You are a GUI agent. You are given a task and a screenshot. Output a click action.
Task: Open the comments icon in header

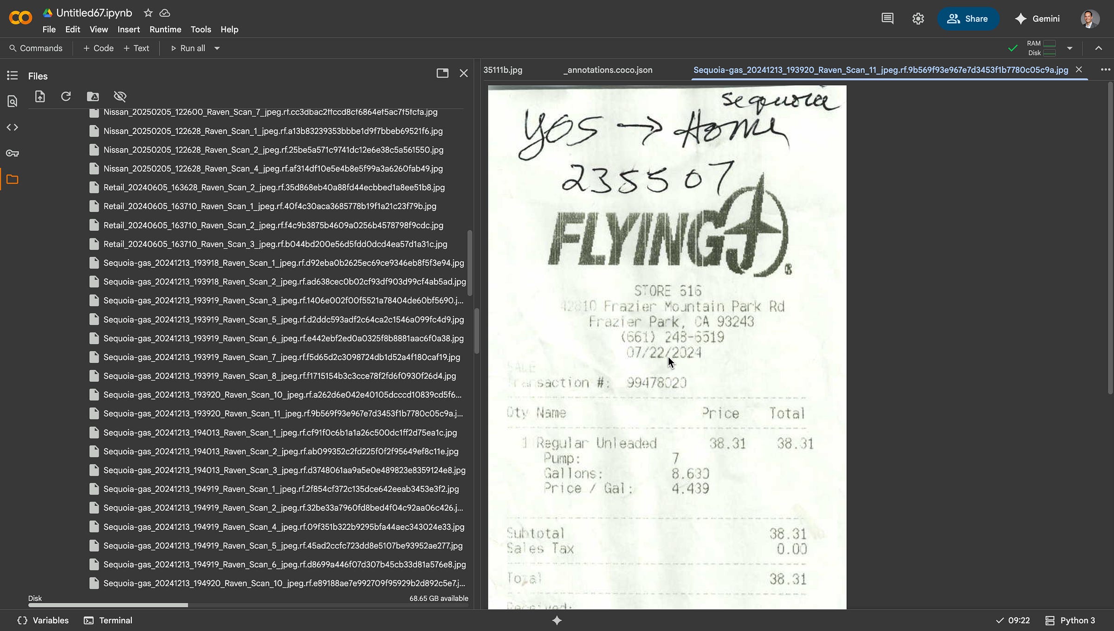click(887, 19)
